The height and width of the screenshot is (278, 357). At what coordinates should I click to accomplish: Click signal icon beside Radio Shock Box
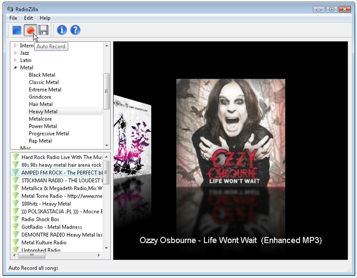(x=16, y=219)
